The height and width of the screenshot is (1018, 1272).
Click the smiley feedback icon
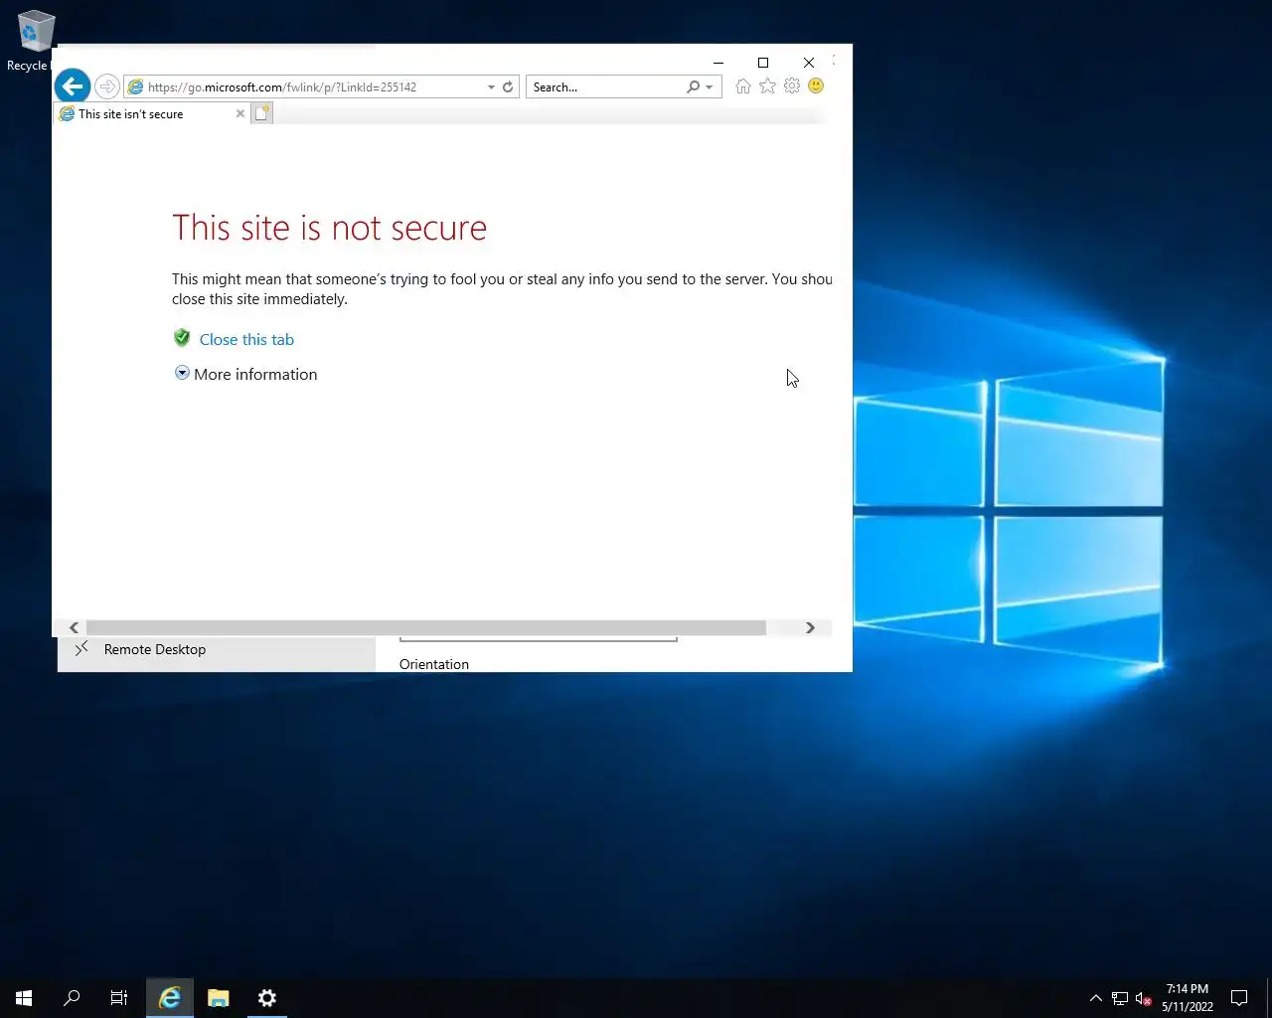[816, 86]
